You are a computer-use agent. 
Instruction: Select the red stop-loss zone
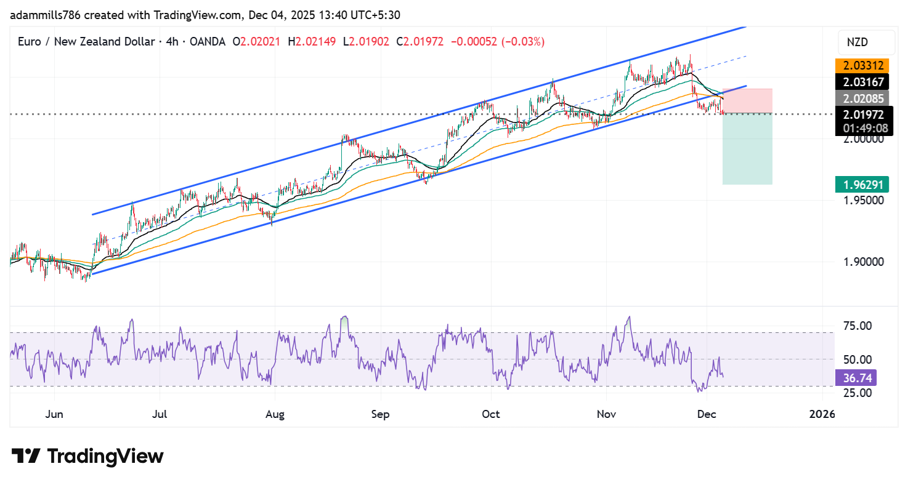coord(747,101)
